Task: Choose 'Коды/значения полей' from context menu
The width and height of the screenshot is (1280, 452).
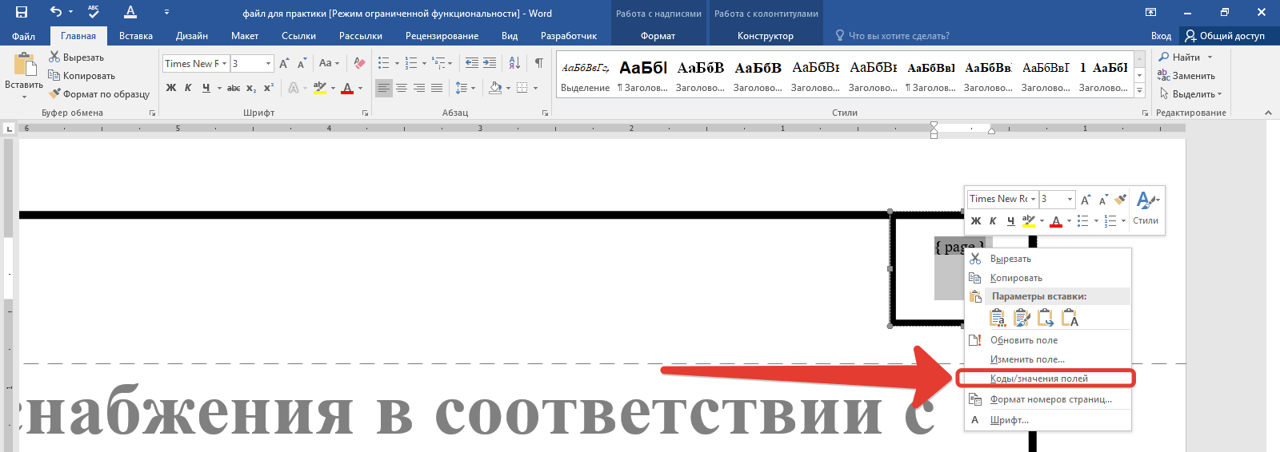Action: tap(1038, 379)
